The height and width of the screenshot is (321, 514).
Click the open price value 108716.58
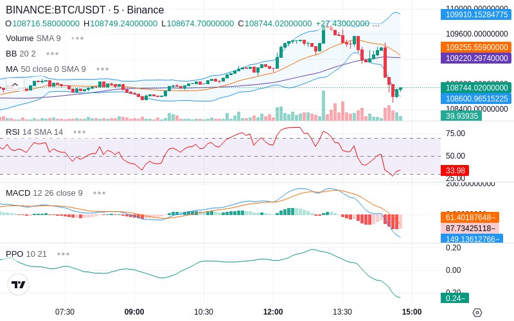46,24
